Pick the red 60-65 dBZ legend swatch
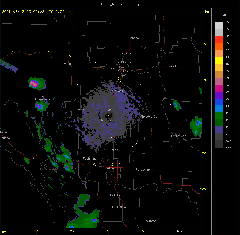Image resolution: width=240 pixels, height=235 pixels. (x=219, y=39)
